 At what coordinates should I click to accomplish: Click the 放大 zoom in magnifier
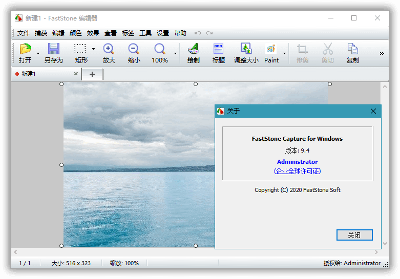[x=109, y=50]
